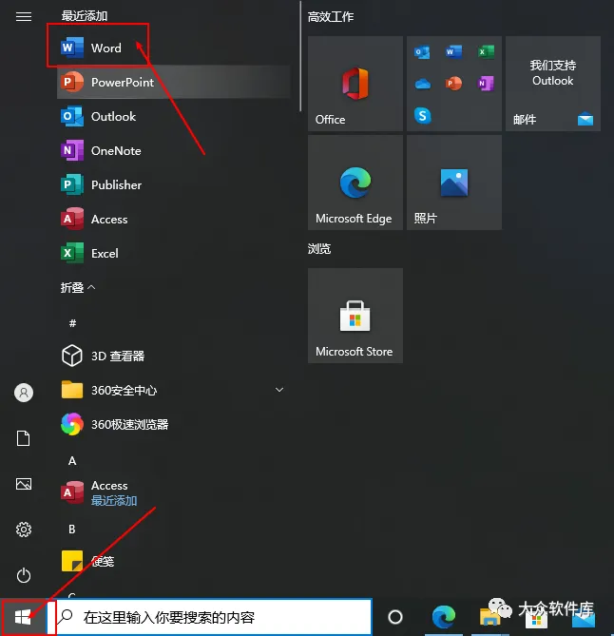Screen dimensions: 614x636
Task: Open Outlook in the recently added list
Action: tap(174, 116)
